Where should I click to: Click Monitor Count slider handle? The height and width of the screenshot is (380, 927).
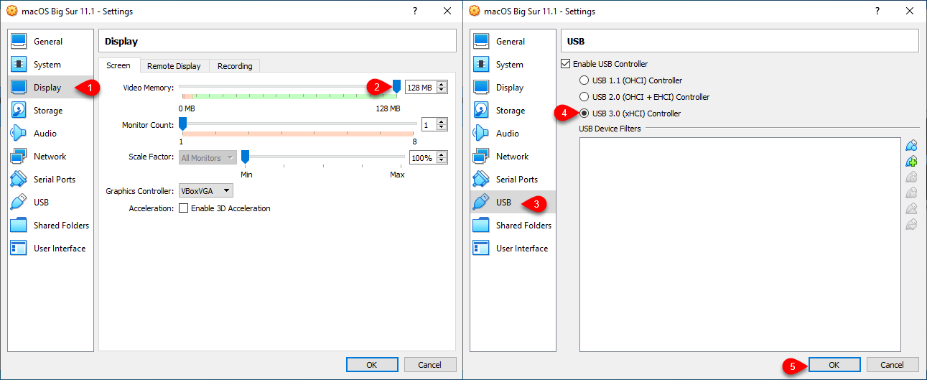pyautogui.click(x=182, y=124)
